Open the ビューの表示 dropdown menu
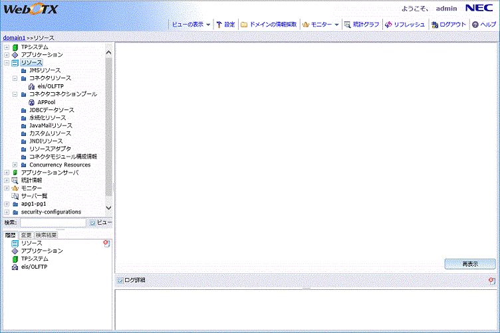Viewport: 500px width, 333px height. (x=191, y=25)
